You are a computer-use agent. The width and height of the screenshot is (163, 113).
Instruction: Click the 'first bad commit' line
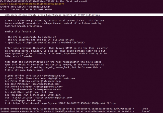click(x=44, y=1)
